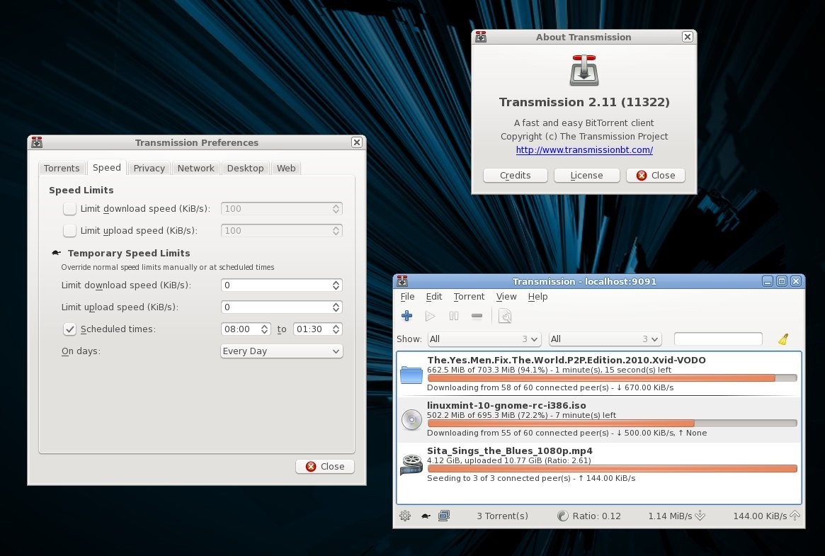Image resolution: width=825 pixels, height=556 pixels.
Task: Toggle Turtle Mode in the status bar
Action: (x=425, y=516)
